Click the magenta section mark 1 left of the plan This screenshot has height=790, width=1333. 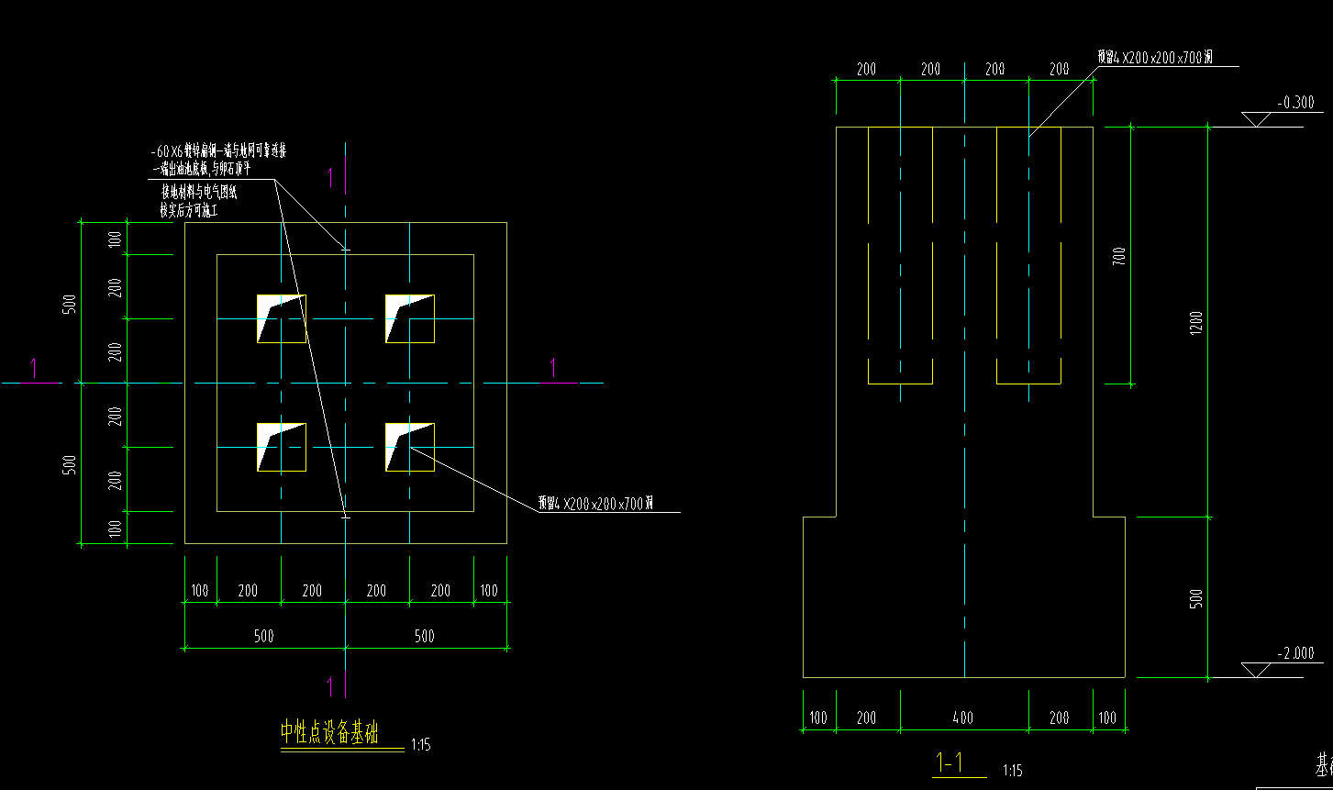(x=33, y=368)
